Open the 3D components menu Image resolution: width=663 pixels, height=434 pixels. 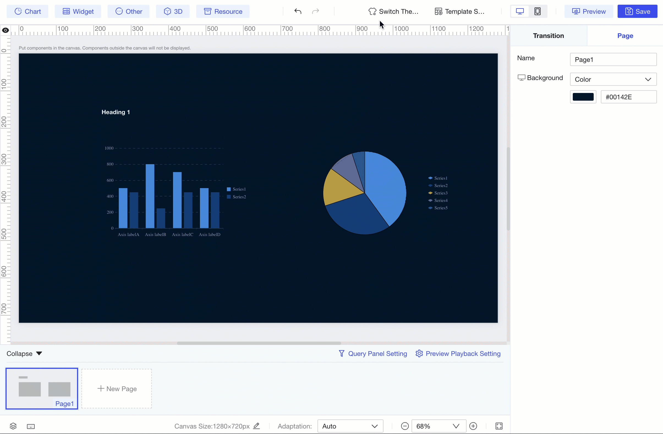click(x=173, y=12)
